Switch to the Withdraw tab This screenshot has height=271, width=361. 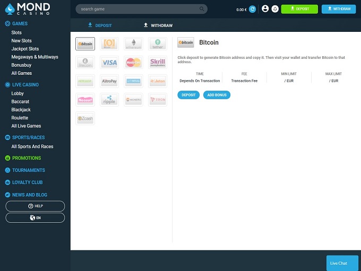click(158, 25)
